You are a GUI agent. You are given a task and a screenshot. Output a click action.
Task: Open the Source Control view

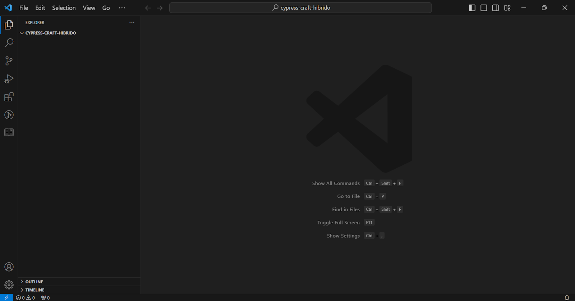(9, 61)
